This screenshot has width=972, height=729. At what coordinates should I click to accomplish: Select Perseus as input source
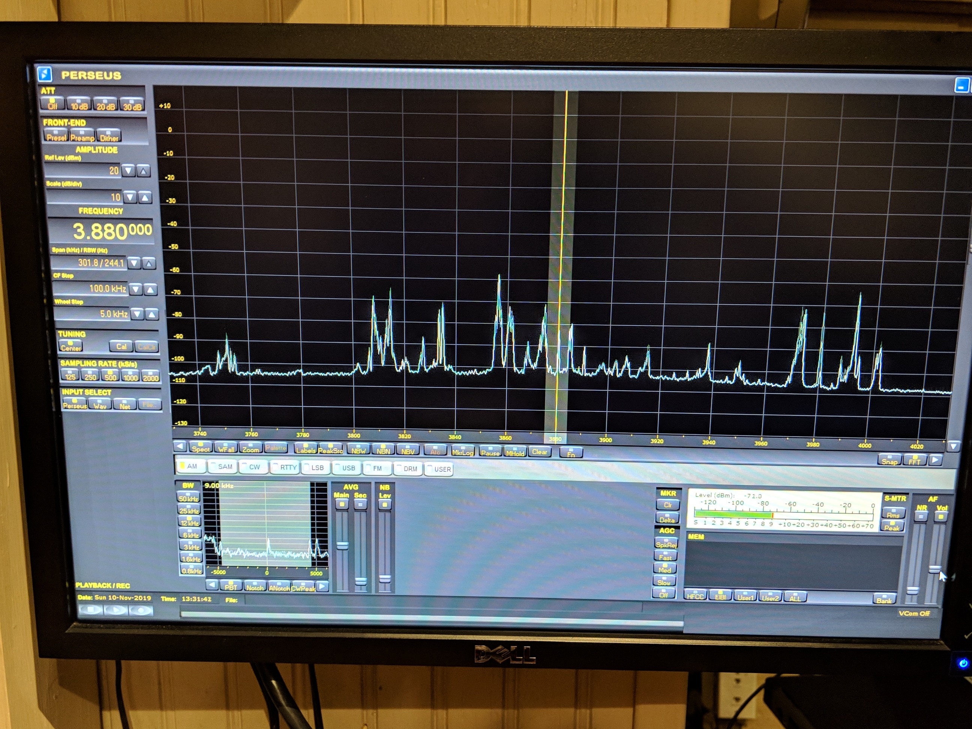coord(75,404)
